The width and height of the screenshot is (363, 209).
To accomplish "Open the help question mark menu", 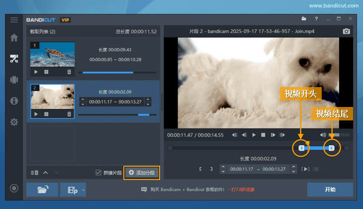I will [x=316, y=19].
